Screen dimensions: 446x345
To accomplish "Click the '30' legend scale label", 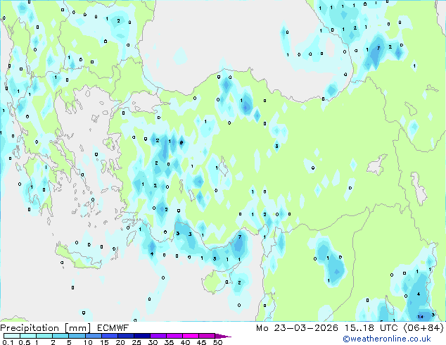I will (x=153, y=342).
